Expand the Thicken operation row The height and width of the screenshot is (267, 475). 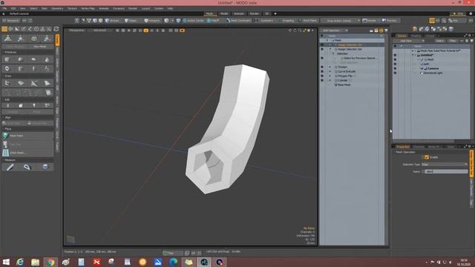click(330, 67)
